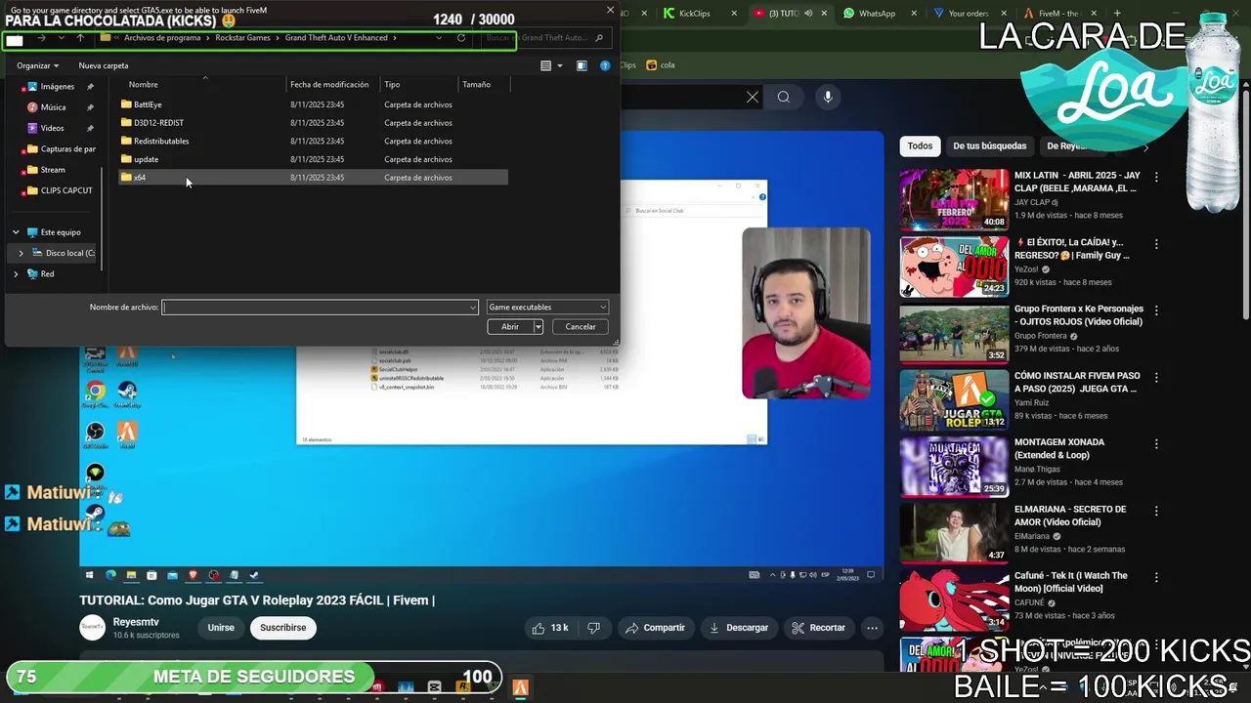Clear the YouTube search box with X
Image resolution: width=1251 pixels, height=703 pixels.
pyautogui.click(x=753, y=97)
